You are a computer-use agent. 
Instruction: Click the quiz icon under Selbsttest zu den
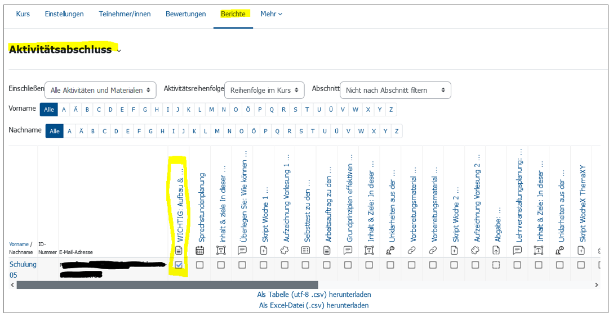tap(306, 250)
